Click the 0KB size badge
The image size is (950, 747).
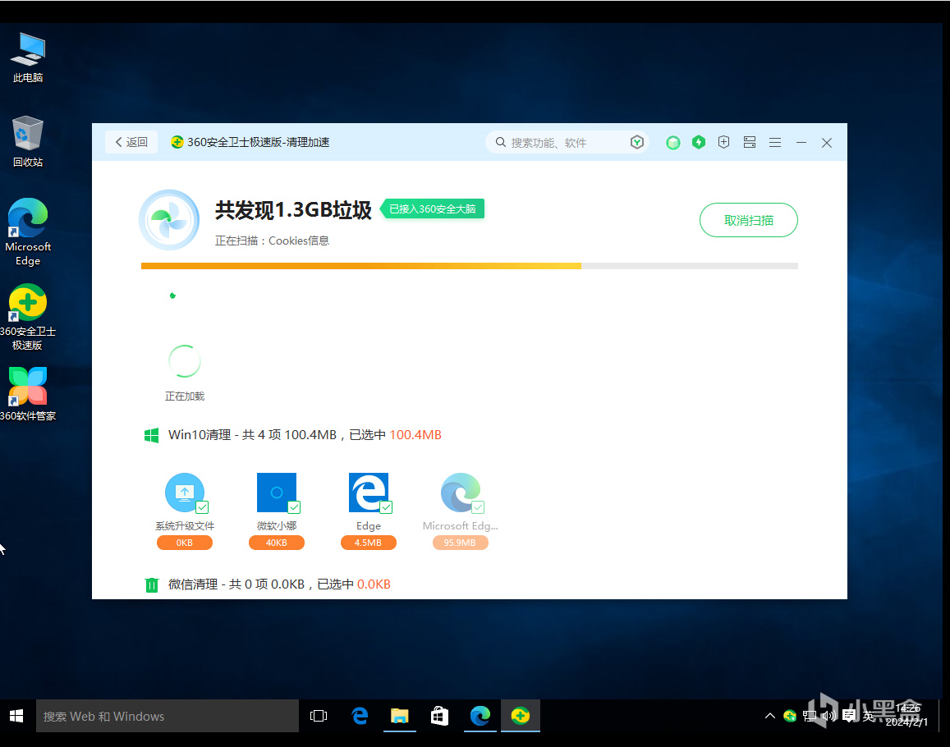click(184, 543)
